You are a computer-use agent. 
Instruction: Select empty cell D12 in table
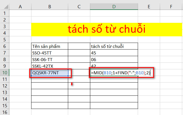click(114, 86)
